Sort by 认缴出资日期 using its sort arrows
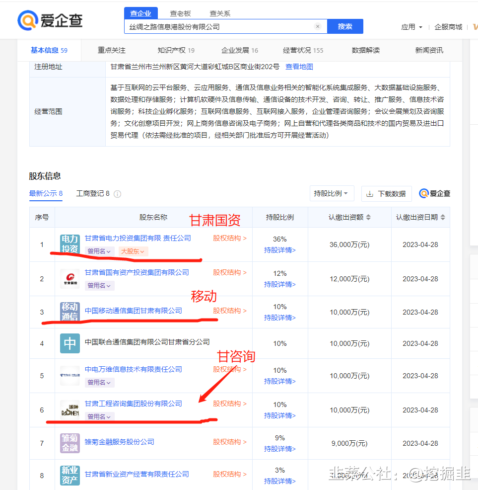 [x=443, y=217]
